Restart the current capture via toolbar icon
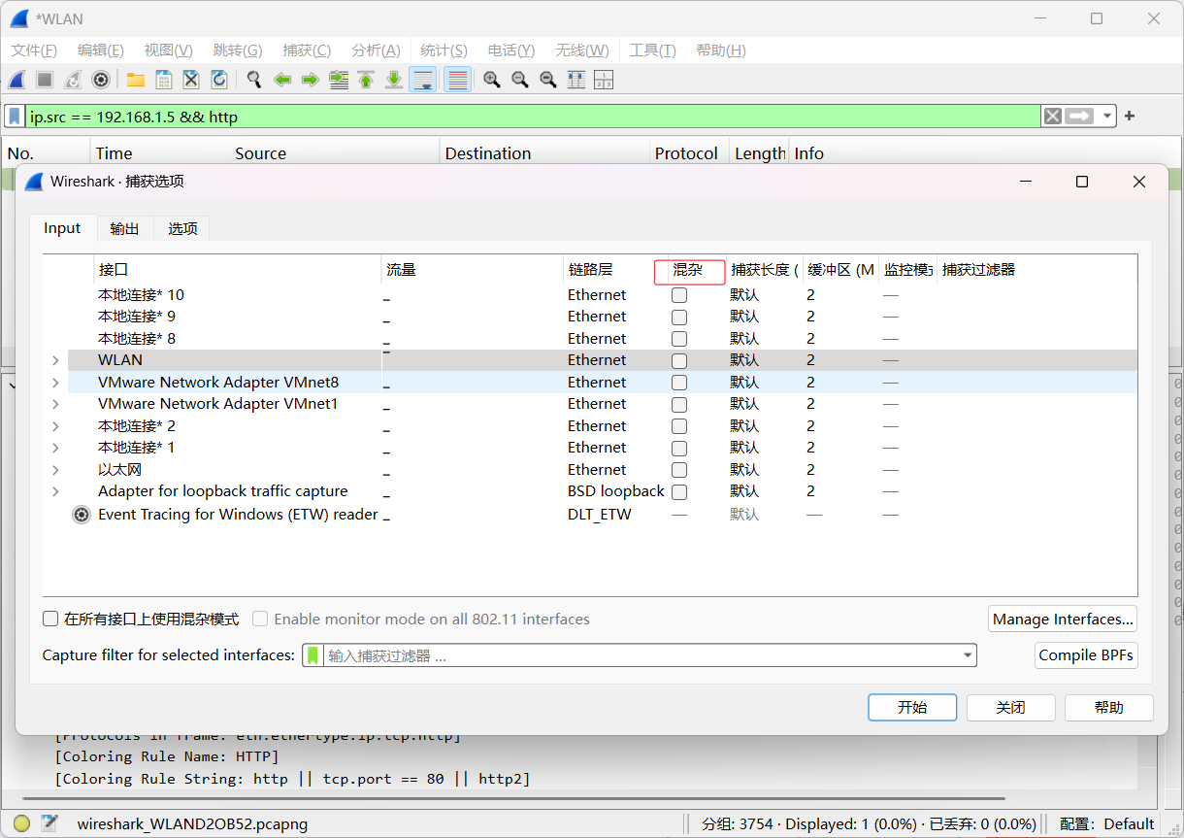Viewport: 1184px width, 838px height. pyautogui.click(x=72, y=80)
